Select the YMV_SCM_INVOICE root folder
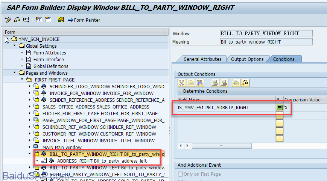This screenshot has height=181, width=327. (x=39, y=39)
